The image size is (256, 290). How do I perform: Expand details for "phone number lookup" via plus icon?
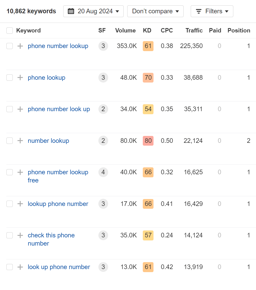click(x=20, y=46)
